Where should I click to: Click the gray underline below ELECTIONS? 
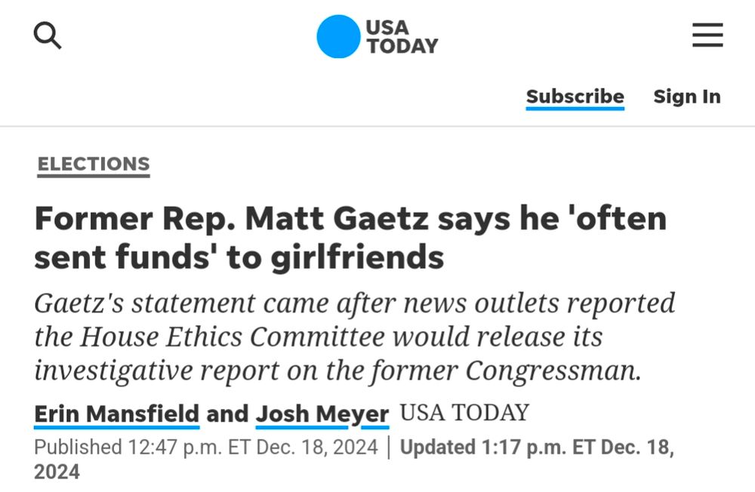pos(92,177)
